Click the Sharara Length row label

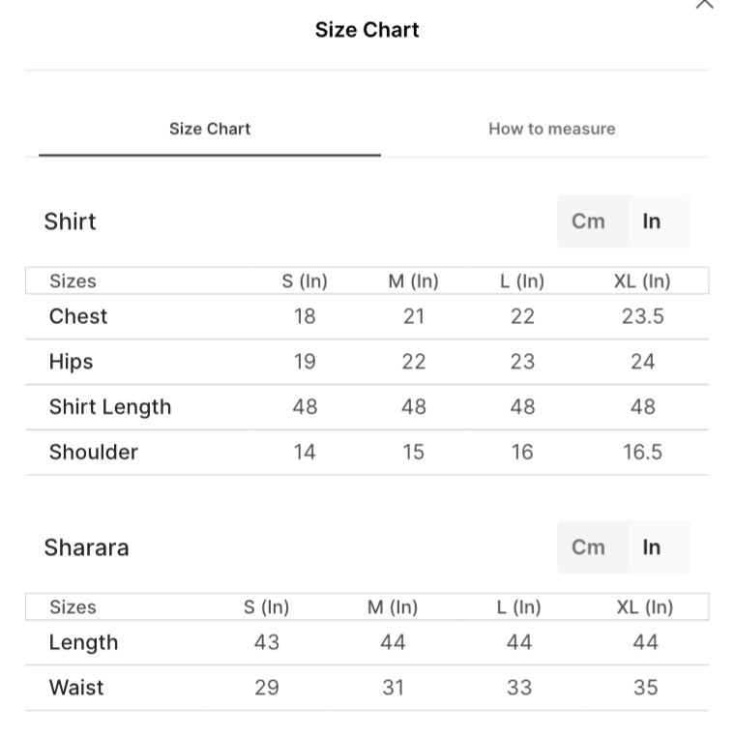pos(83,642)
